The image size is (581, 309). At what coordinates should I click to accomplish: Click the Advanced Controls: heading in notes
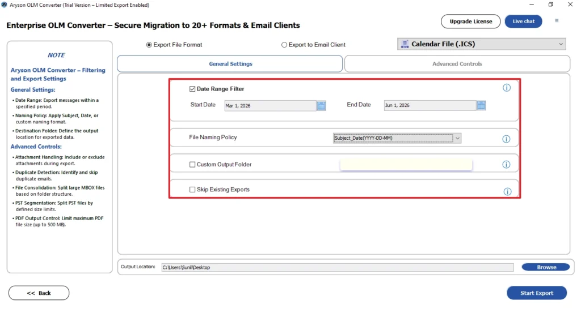click(36, 147)
